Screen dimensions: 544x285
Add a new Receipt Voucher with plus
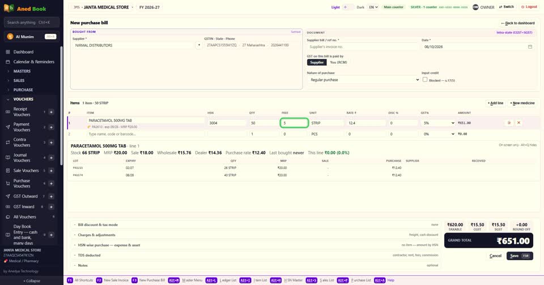pyautogui.click(x=51, y=112)
